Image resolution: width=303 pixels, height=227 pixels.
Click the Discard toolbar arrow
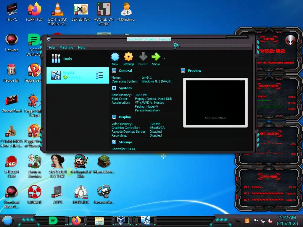point(143,57)
